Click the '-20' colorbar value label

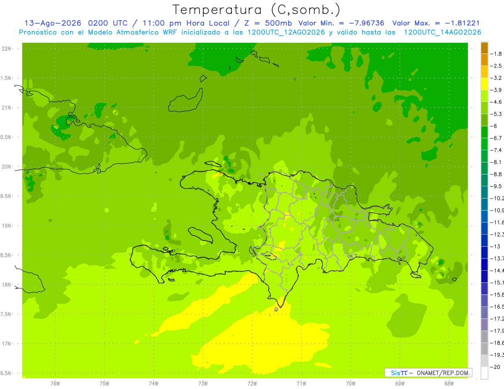[x=496, y=367]
